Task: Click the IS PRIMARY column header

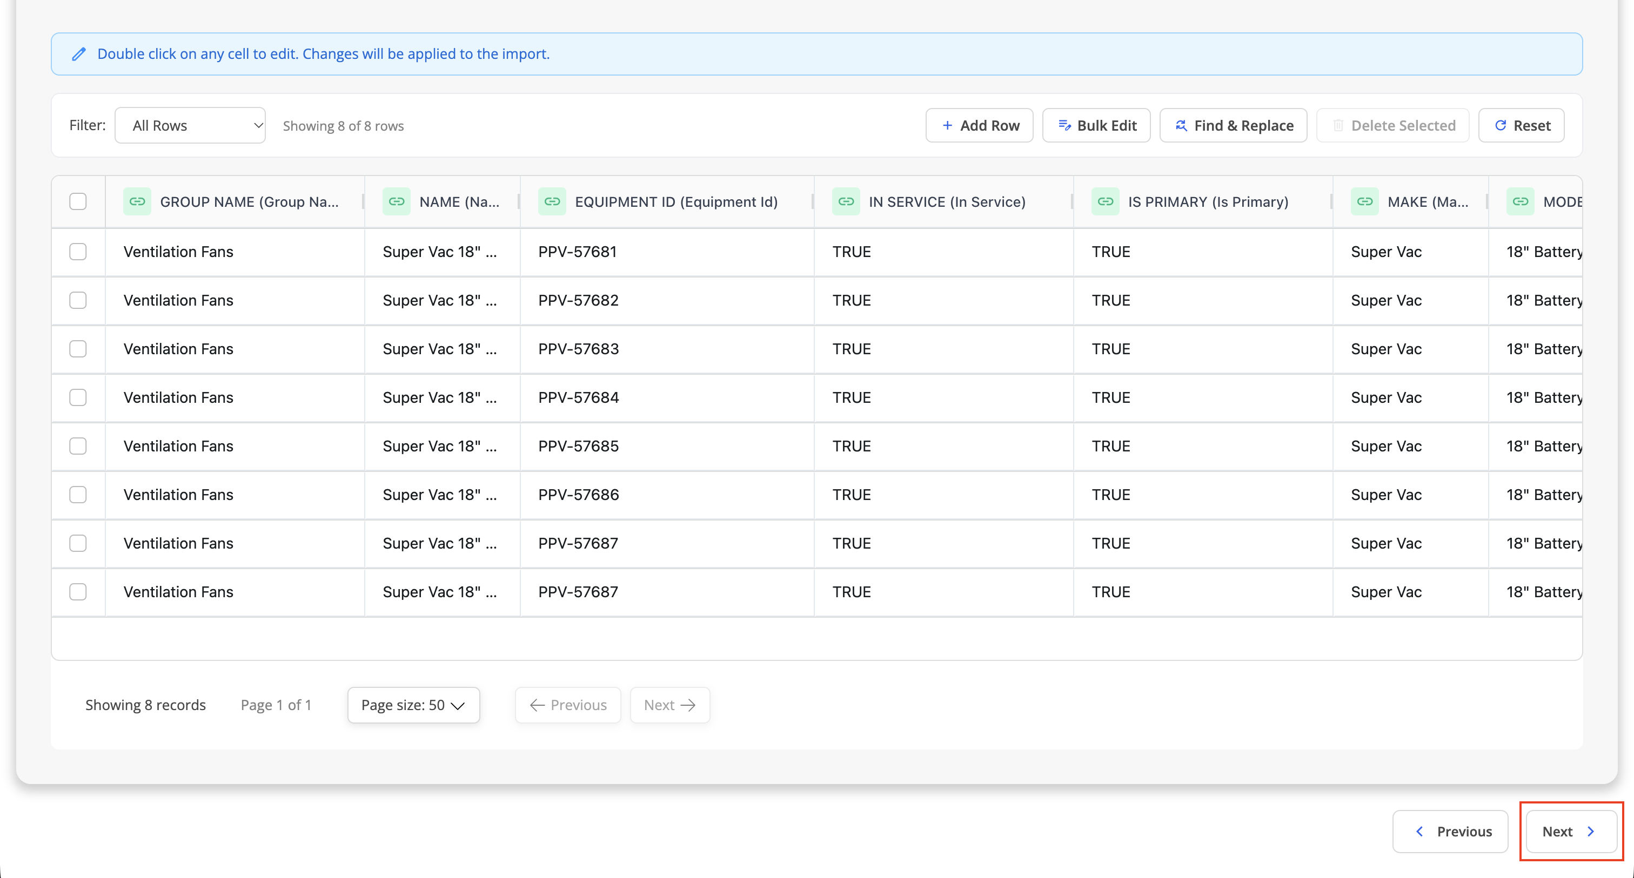Action: (1203, 201)
